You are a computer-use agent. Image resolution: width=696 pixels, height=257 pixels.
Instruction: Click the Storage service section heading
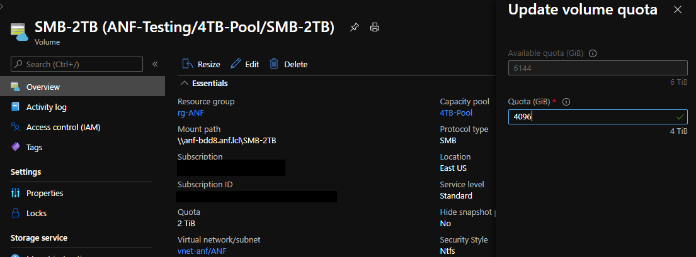click(39, 238)
